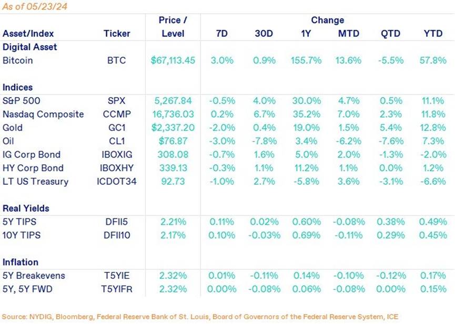Select the Price / Level column header
Image resolution: width=455 pixels, height=324 pixels.
[173, 27]
